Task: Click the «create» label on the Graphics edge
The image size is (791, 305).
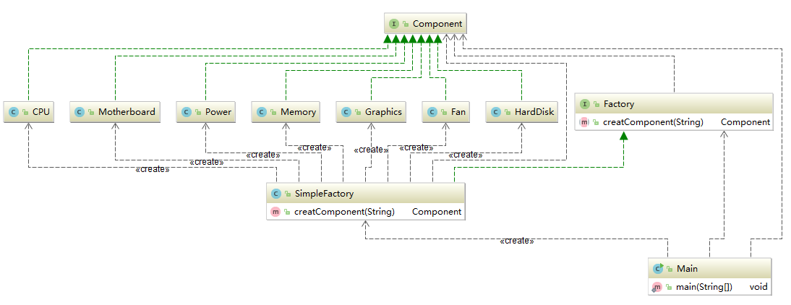Action: 372,150
